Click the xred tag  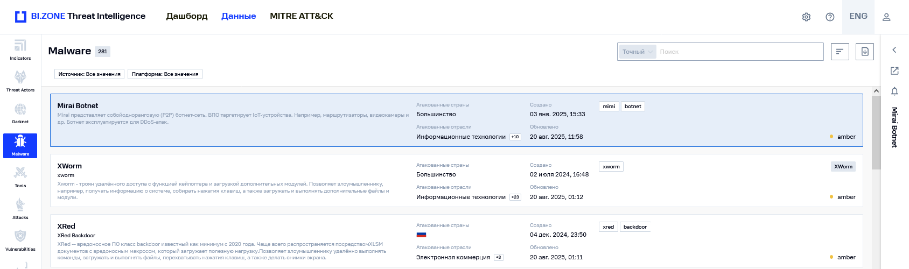tap(609, 227)
